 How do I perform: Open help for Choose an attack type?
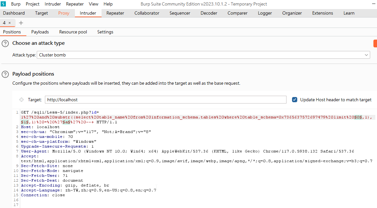click(5, 43)
